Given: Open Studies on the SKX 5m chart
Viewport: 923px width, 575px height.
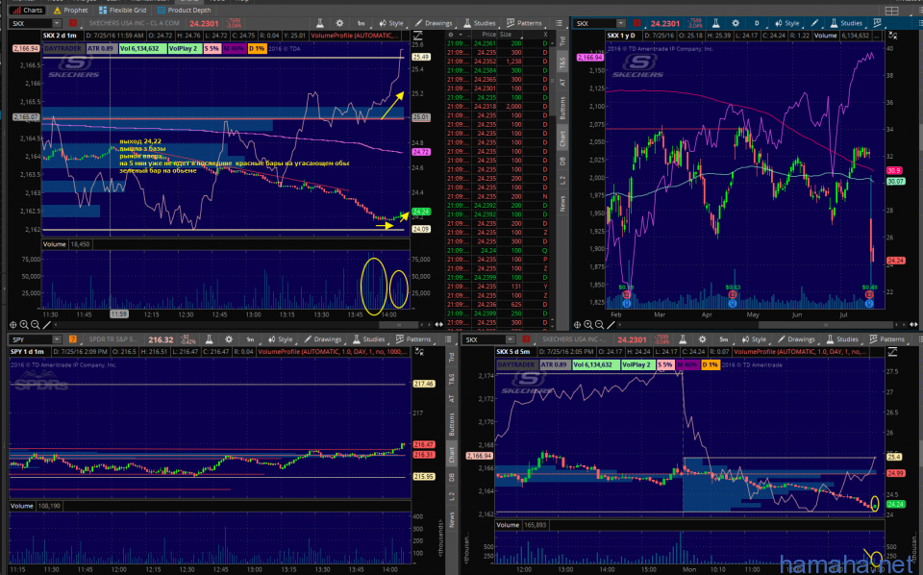Looking at the screenshot, I should coord(842,339).
